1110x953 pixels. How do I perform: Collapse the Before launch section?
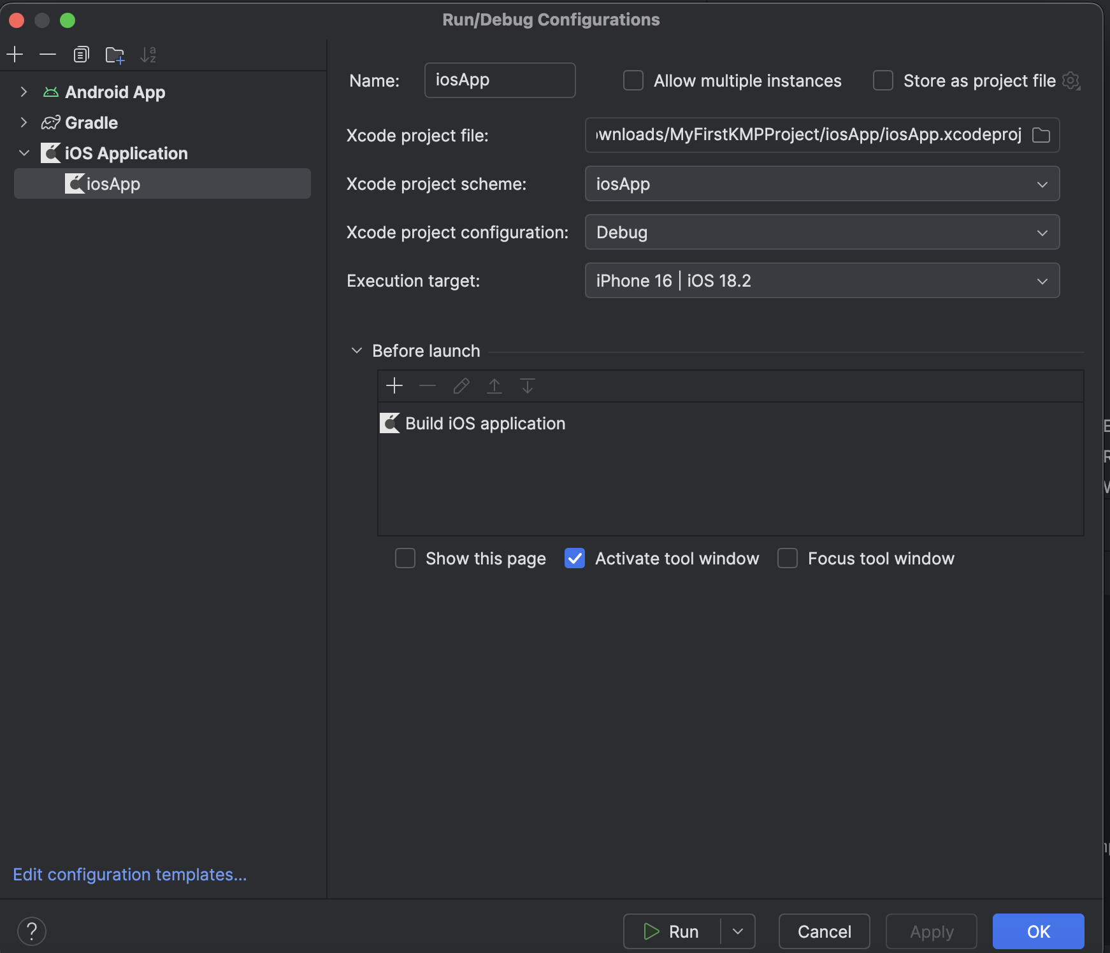pyautogui.click(x=357, y=351)
